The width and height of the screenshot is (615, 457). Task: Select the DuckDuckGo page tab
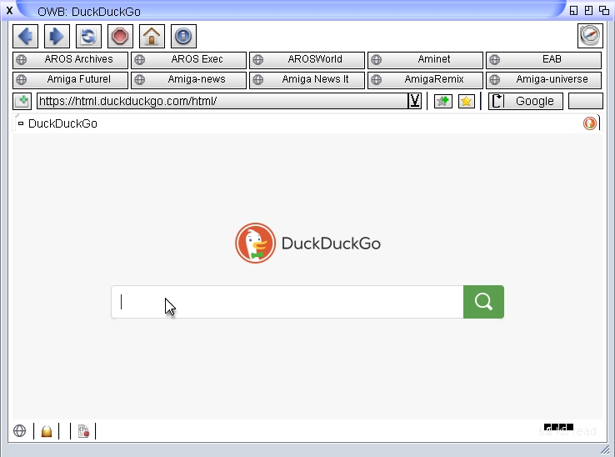click(x=62, y=123)
